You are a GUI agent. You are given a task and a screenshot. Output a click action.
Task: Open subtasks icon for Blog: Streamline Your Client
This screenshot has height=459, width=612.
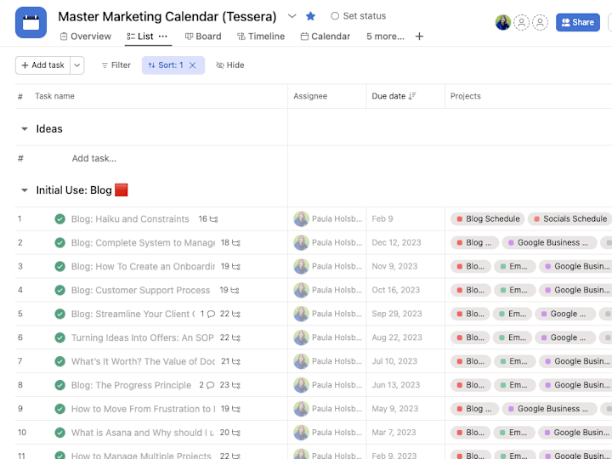[236, 314]
